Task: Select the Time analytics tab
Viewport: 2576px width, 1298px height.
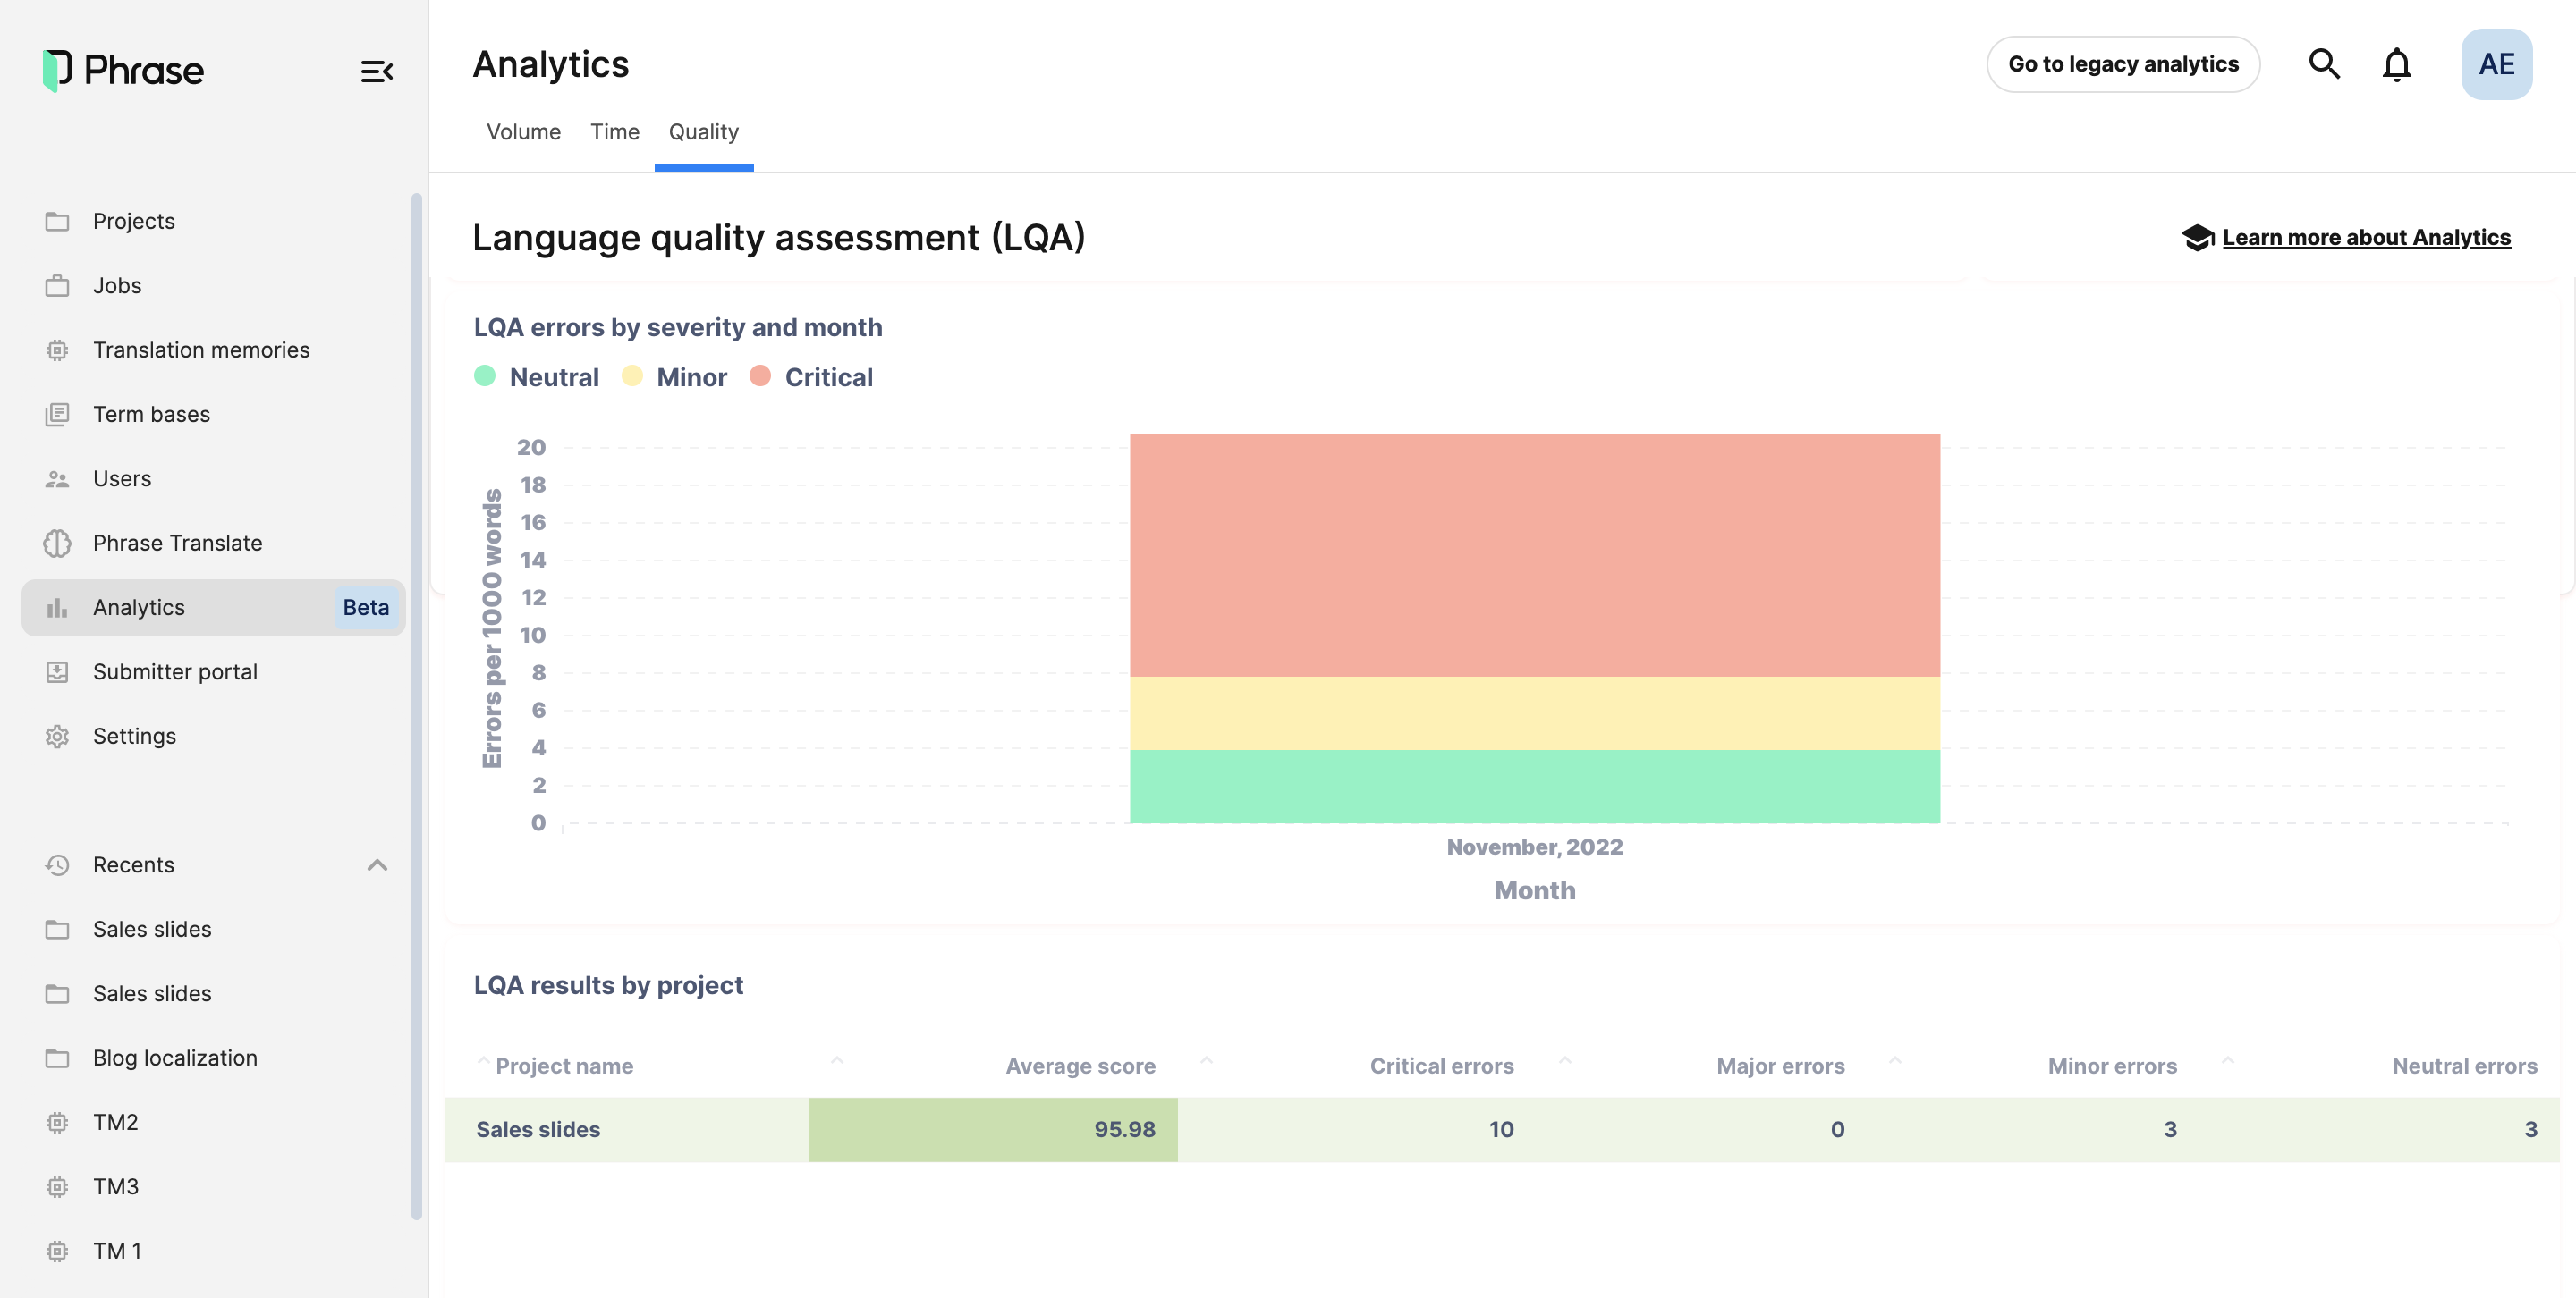Action: point(614,131)
